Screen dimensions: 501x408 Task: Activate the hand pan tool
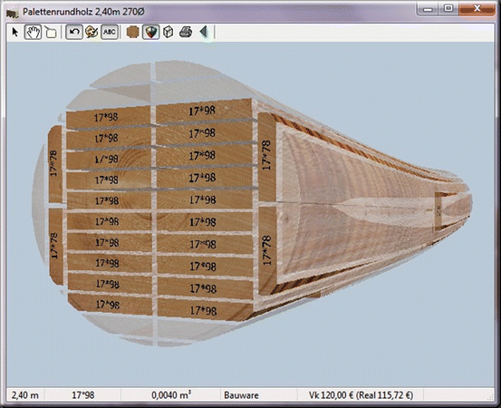pyautogui.click(x=33, y=32)
